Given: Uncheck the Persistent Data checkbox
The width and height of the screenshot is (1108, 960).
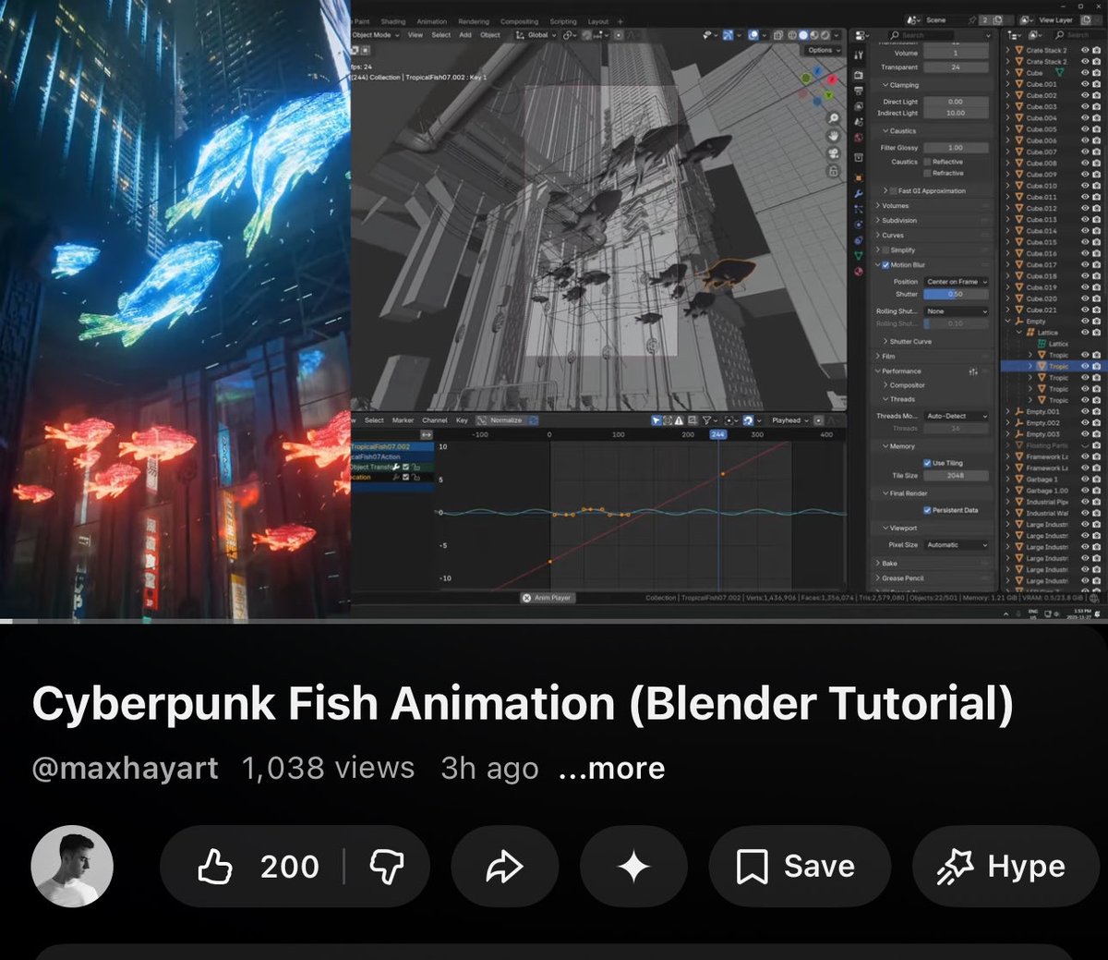Looking at the screenshot, I should [x=927, y=510].
